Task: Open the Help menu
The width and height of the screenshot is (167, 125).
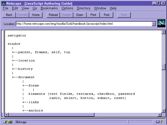Action: 113,8
